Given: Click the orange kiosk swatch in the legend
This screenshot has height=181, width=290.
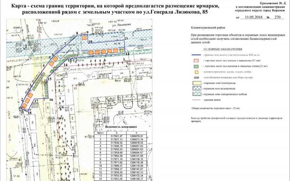Looking at the screenshot, I should pos(196,61).
